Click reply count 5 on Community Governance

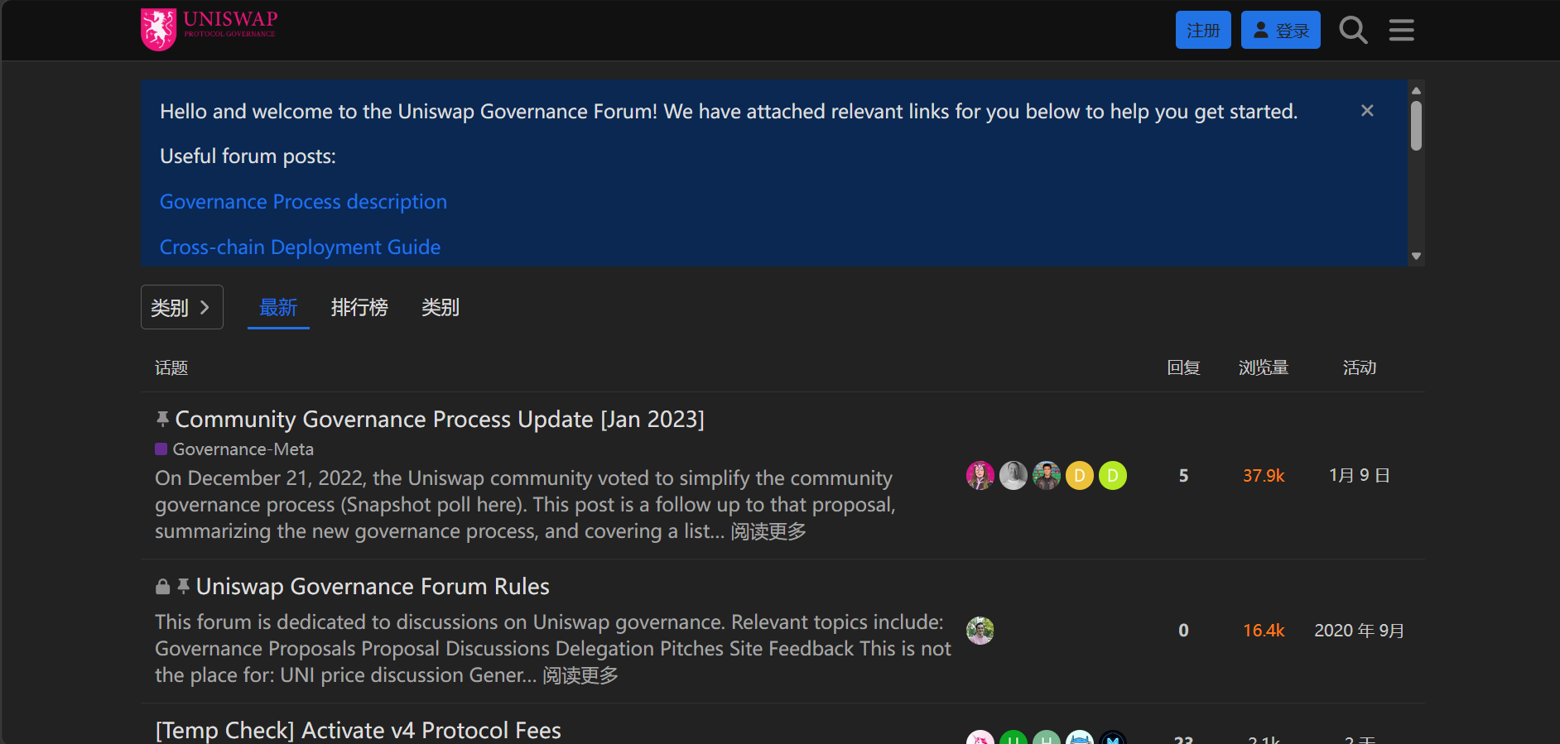[x=1183, y=476]
